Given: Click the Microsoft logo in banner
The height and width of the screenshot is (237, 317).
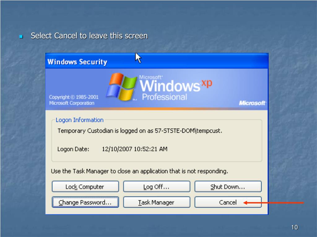Looking at the screenshot, I should [x=252, y=103].
